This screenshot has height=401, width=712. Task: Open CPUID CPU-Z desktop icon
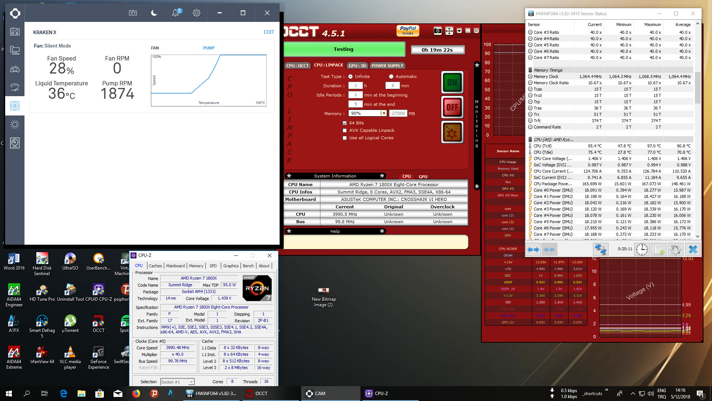pyautogui.click(x=98, y=293)
